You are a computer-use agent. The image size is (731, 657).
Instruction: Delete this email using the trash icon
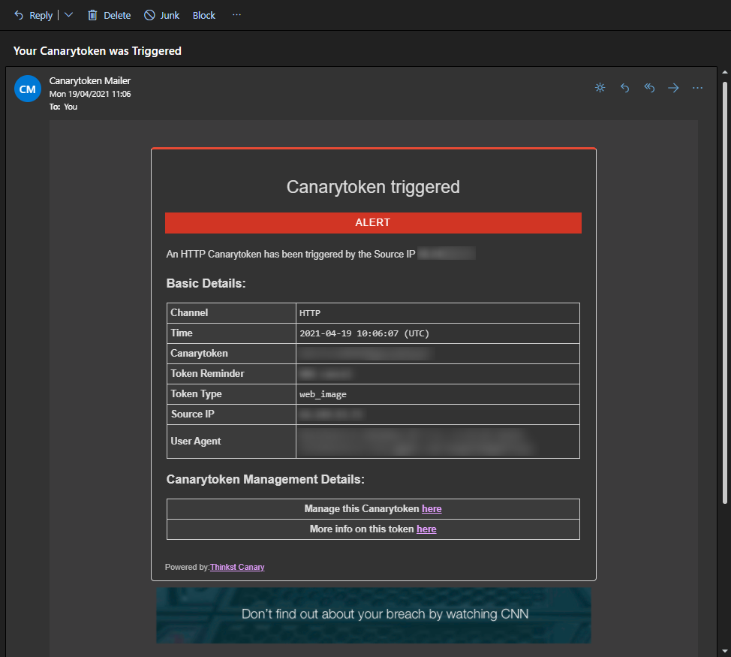[109, 15]
